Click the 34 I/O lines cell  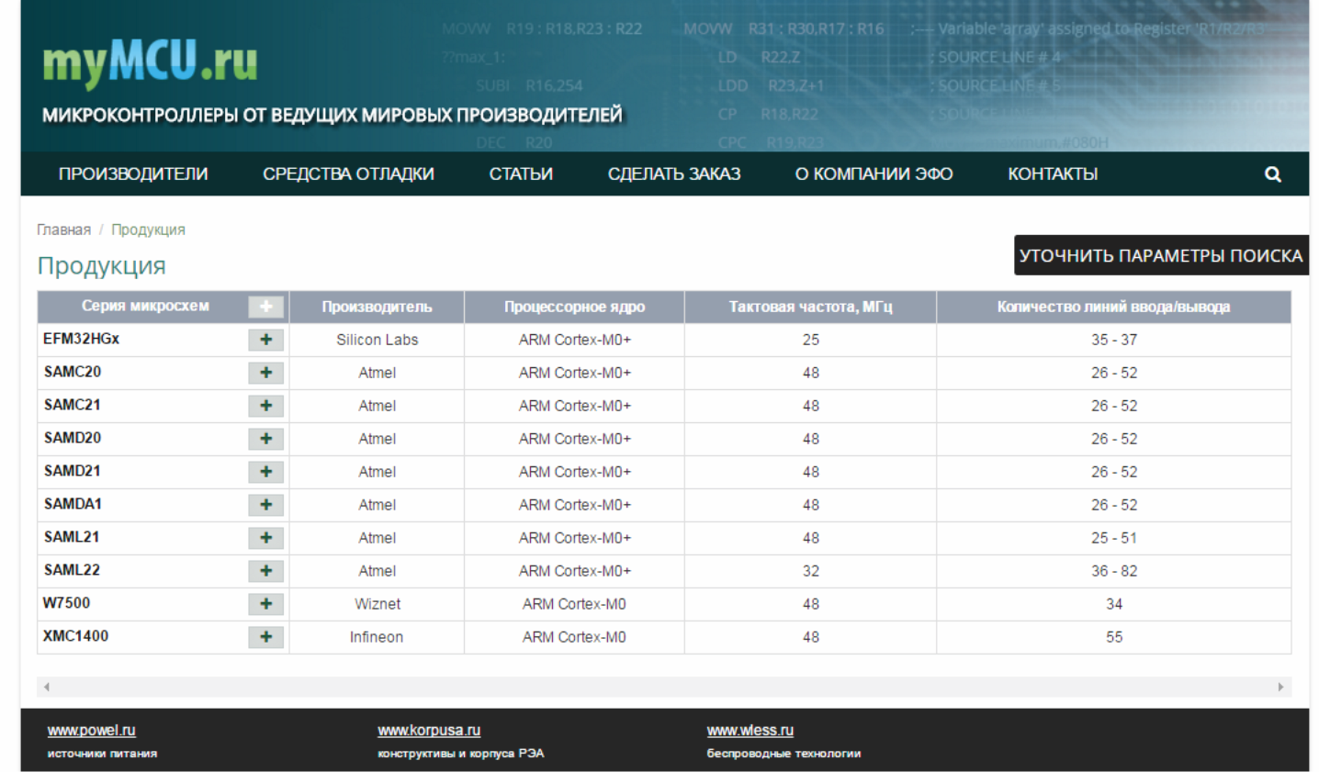click(x=1114, y=604)
